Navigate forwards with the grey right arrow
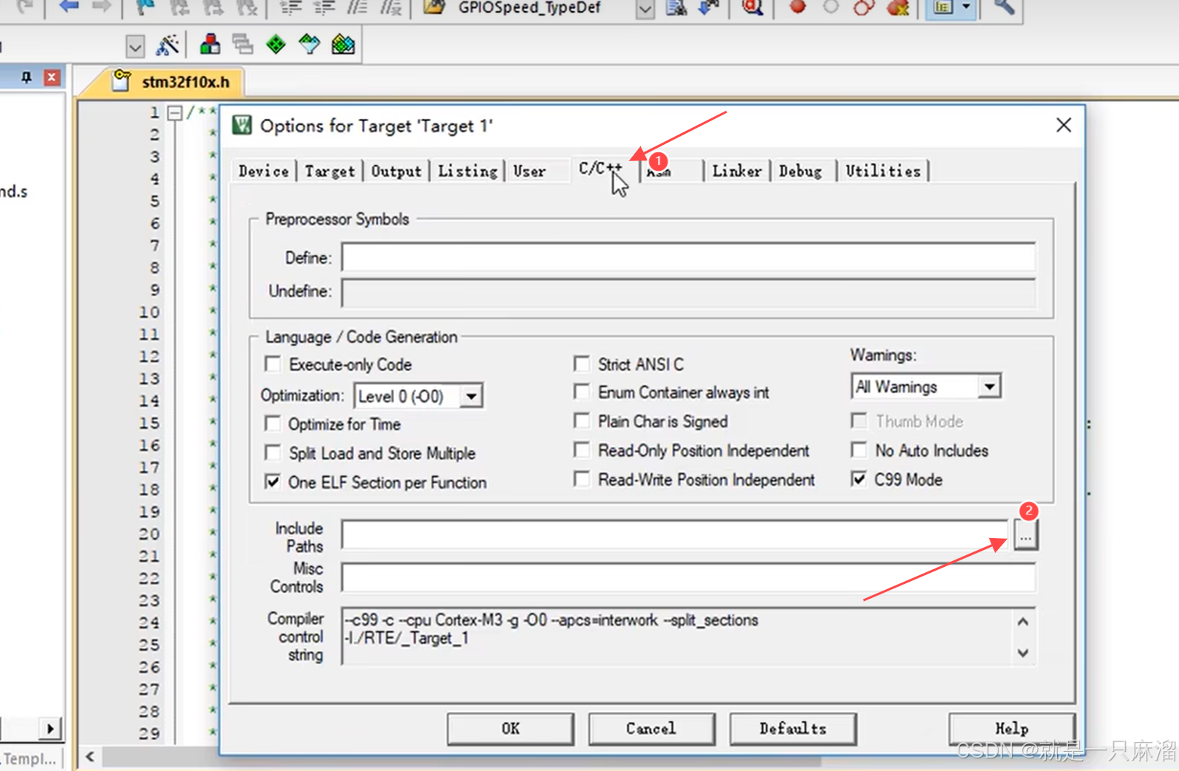This screenshot has width=1179, height=771. [x=101, y=7]
